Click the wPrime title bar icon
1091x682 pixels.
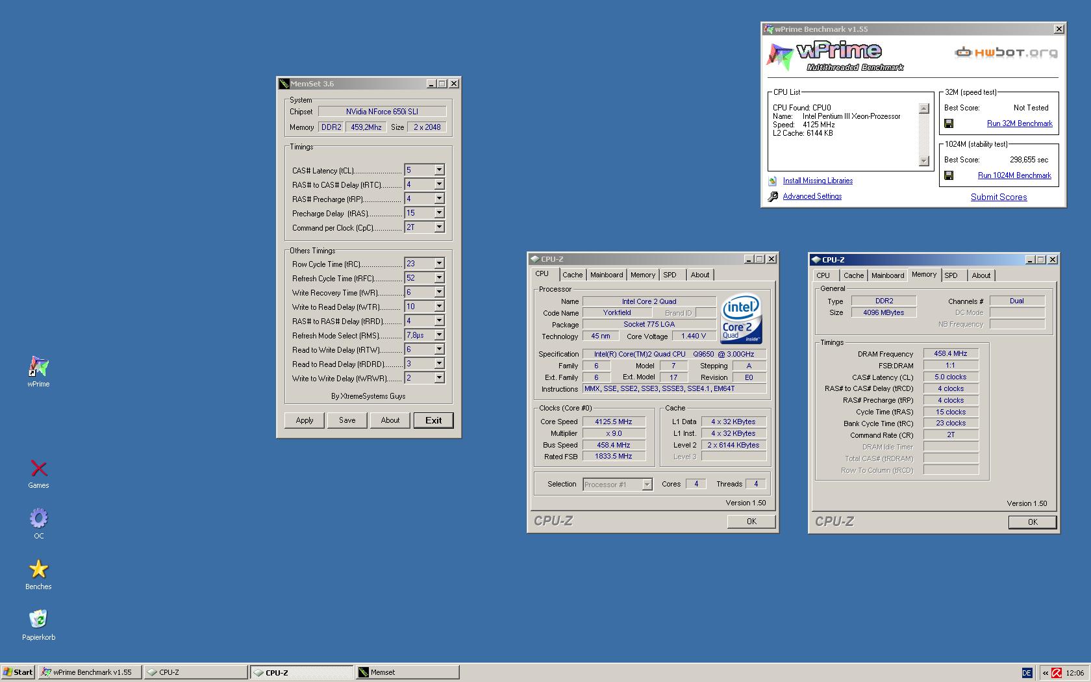[769, 29]
